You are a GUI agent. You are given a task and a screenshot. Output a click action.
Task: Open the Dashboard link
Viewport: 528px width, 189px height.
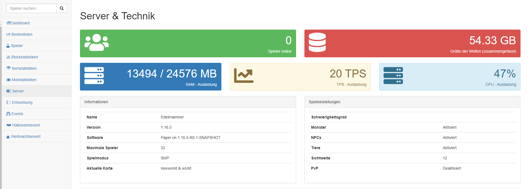pos(20,23)
